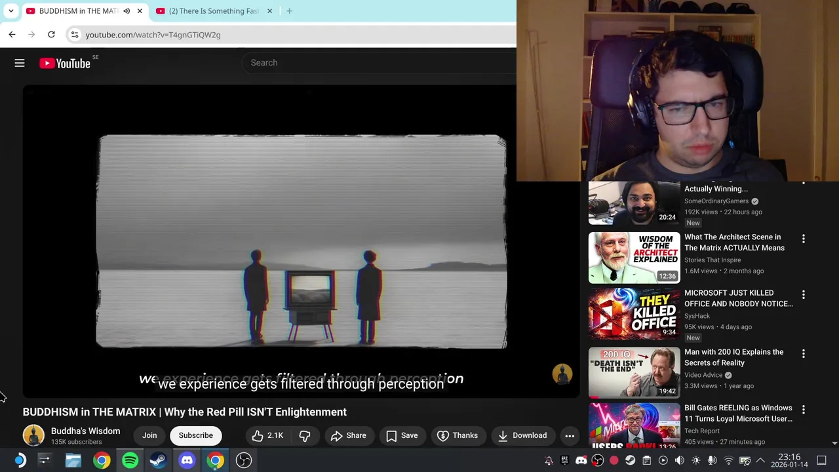Dislike this video
This screenshot has height=472, width=839.
[305, 435]
